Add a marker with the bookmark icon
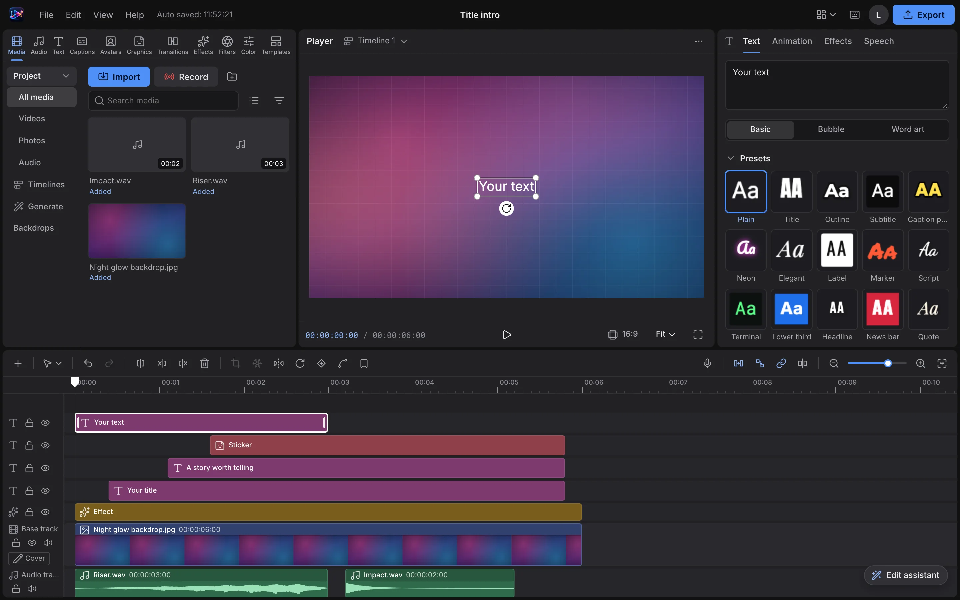This screenshot has height=600, width=960. (364, 363)
